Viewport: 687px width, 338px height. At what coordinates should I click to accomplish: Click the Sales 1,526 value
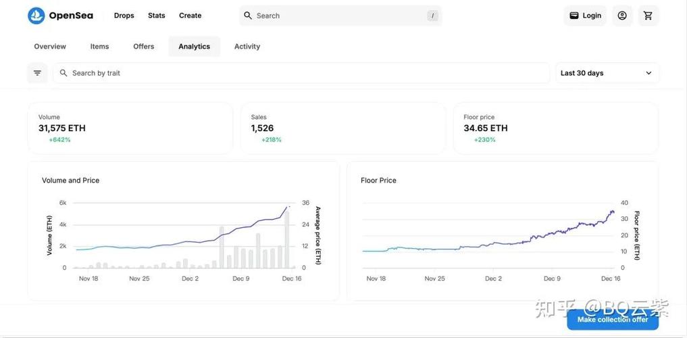[262, 128]
